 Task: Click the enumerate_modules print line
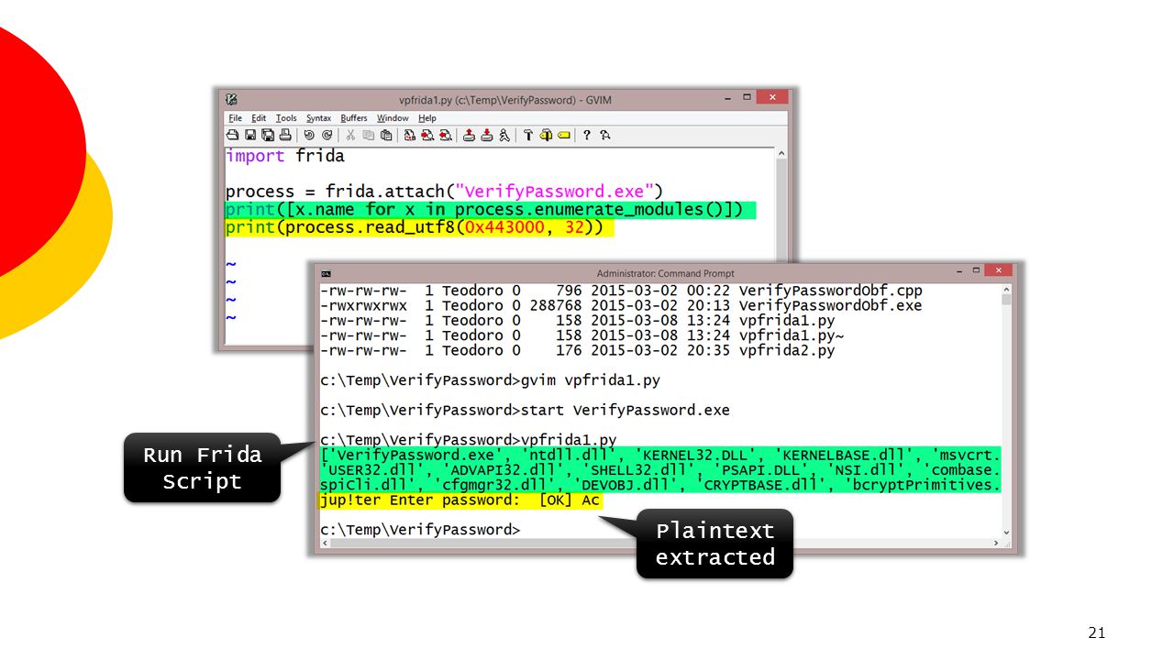click(484, 210)
